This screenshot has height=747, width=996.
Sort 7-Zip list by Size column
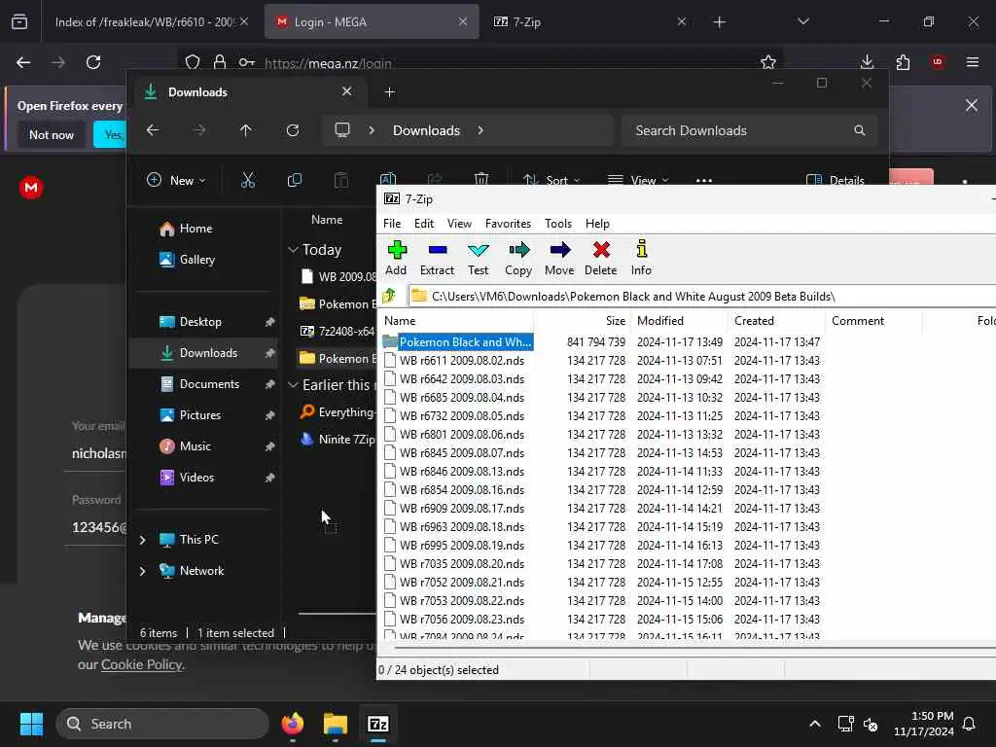tap(582, 321)
